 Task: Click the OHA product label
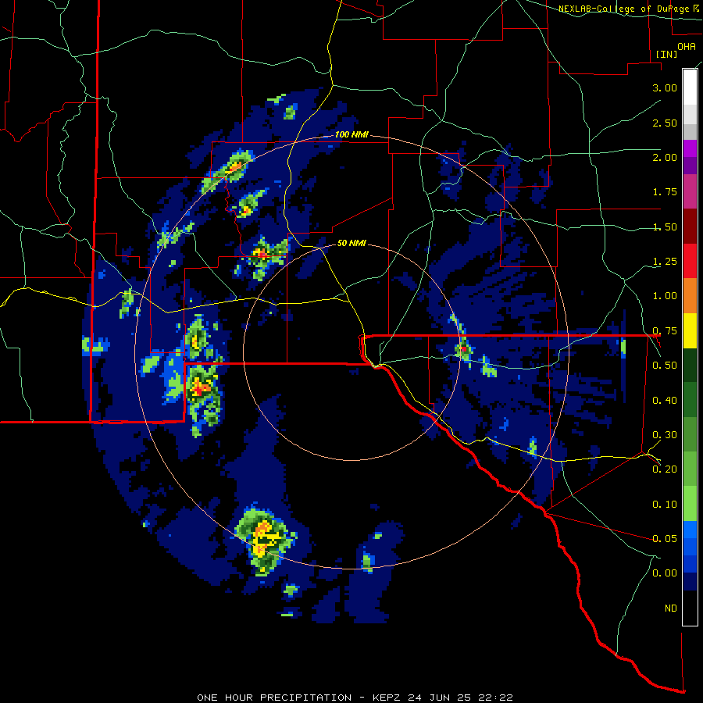(686, 46)
